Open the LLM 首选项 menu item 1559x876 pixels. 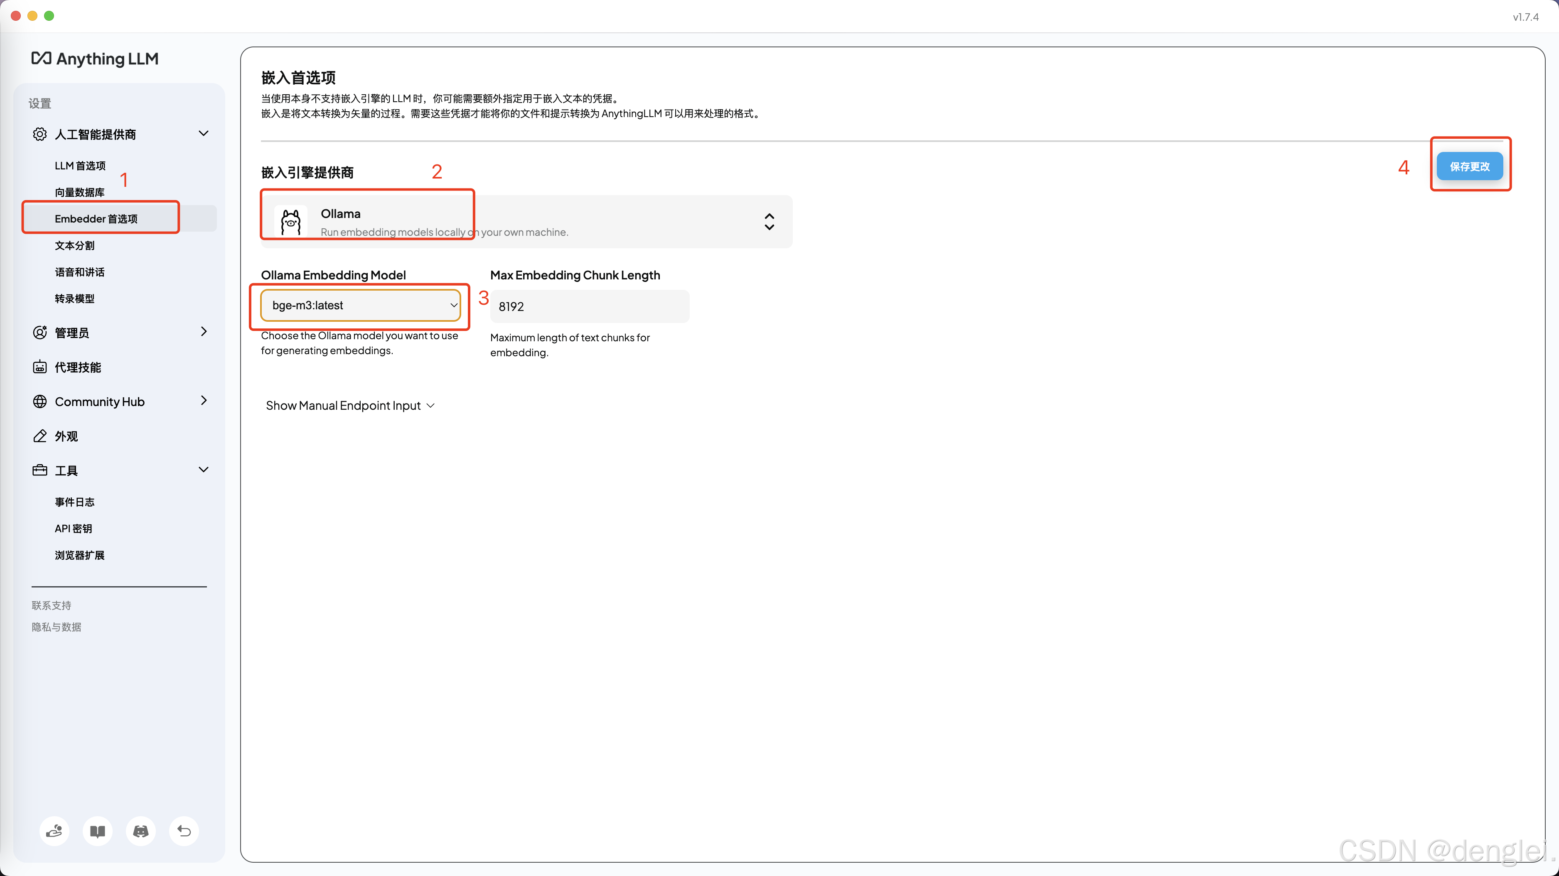[80, 166]
